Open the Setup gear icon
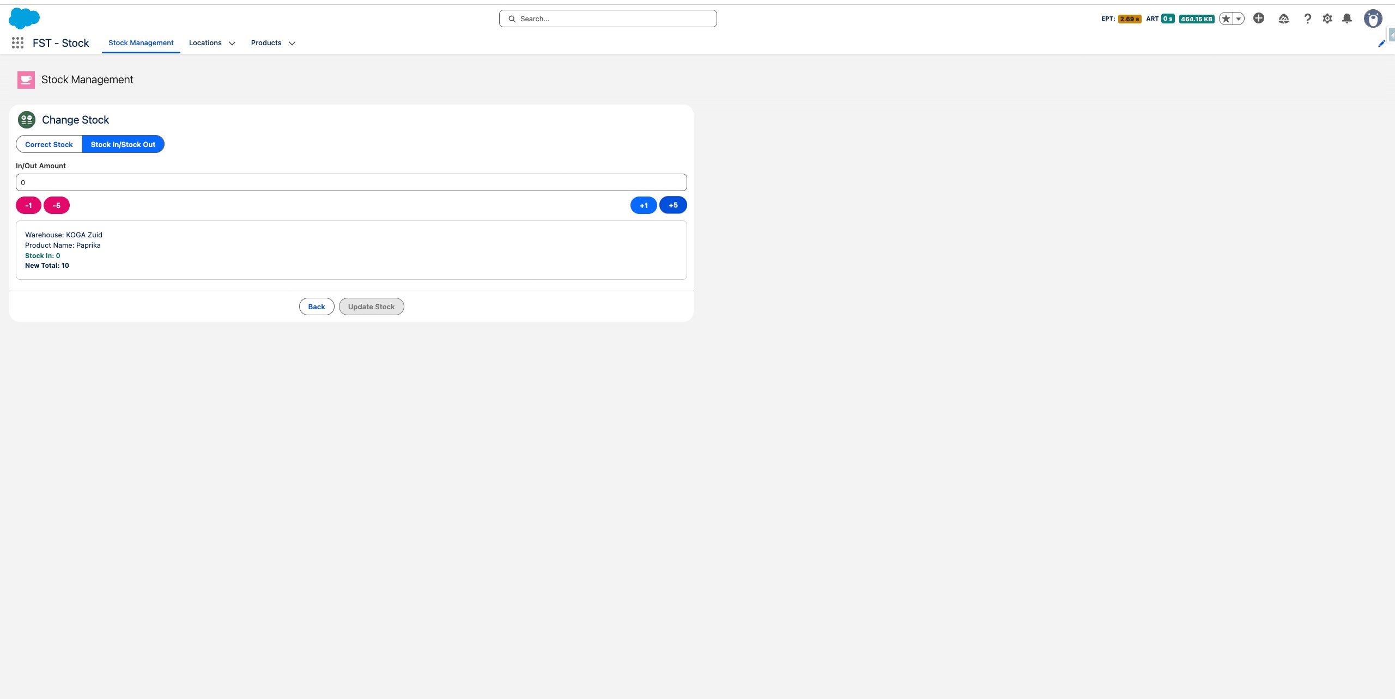The height and width of the screenshot is (699, 1395). pos(1327,19)
